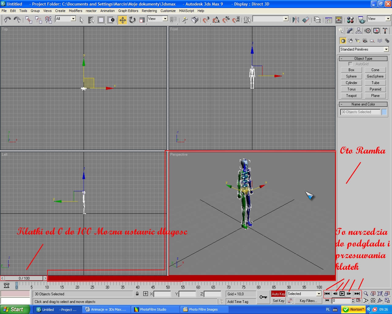Click the Mirror tool icon

[x=296, y=20]
